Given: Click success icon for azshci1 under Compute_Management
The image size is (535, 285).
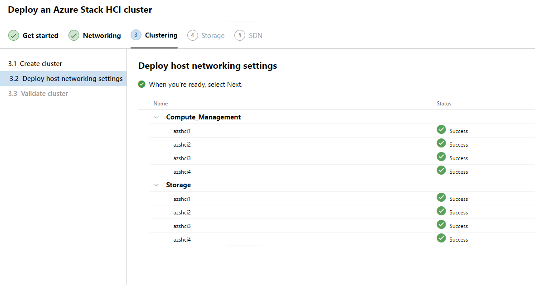Looking at the screenshot, I should coord(441,130).
